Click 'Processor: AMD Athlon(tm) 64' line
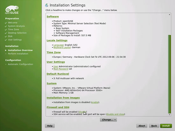 tap(78, 90)
